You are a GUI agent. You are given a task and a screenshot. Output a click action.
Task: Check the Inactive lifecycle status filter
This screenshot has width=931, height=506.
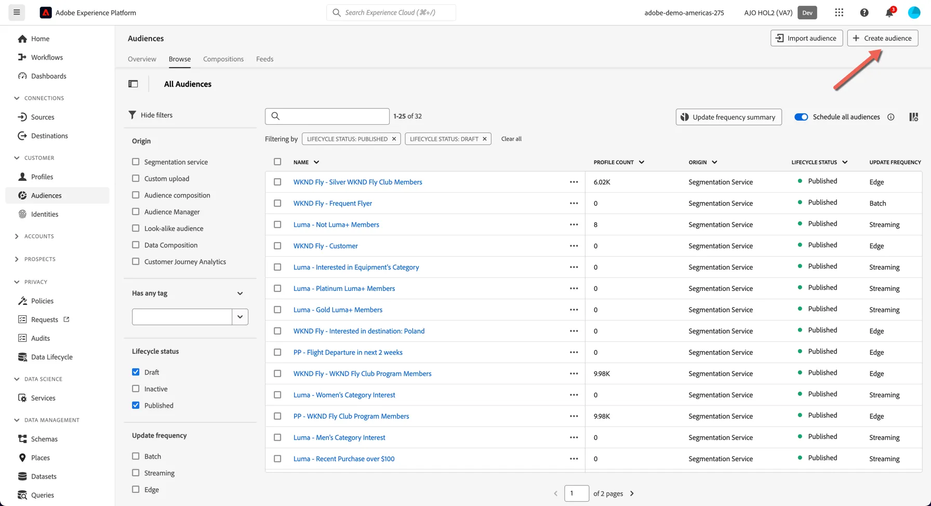136,389
